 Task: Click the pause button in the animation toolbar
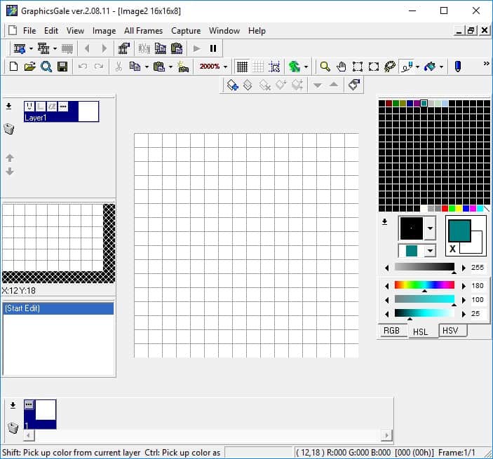click(x=213, y=48)
